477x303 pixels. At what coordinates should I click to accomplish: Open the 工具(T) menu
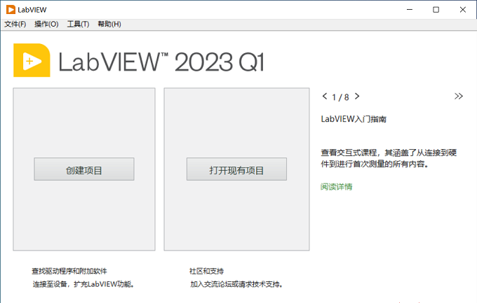(x=78, y=24)
